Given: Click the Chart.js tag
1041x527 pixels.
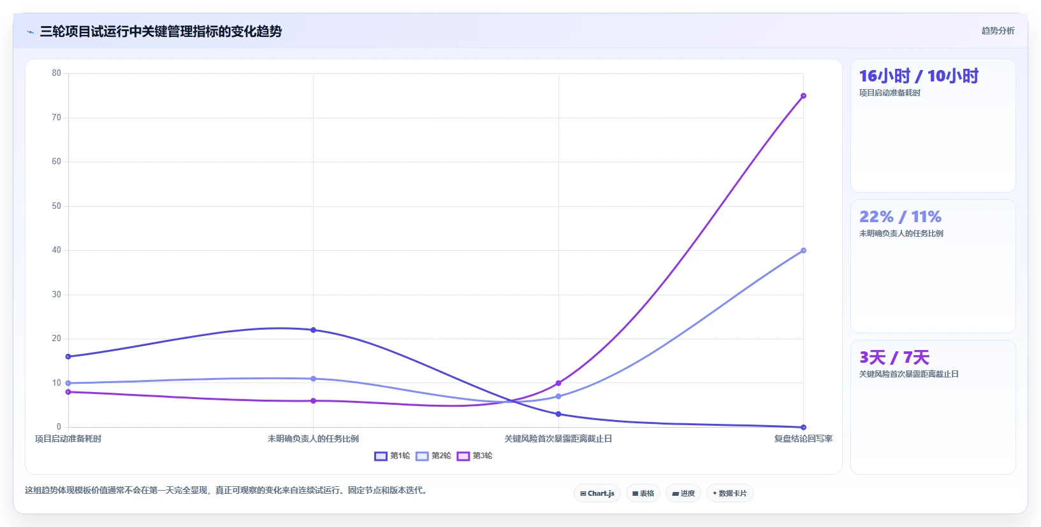Looking at the screenshot, I should coord(597,493).
